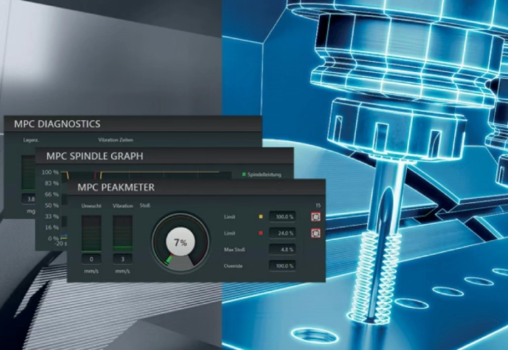Viewport: 508px width, 350px height.
Task: Select the Override 100.0 % field
Action: coord(282,266)
